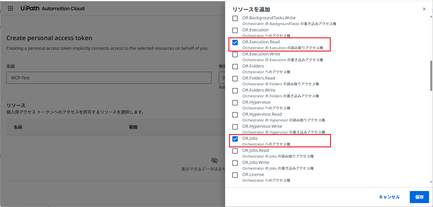Tick the OR.License checkbox
This screenshot has height=207, width=433.
[x=235, y=175]
